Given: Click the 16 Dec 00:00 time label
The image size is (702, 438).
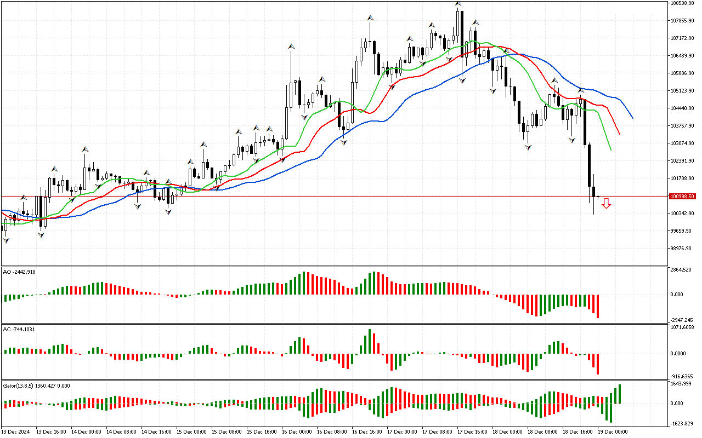Looking at the screenshot, I should coord(297,431).
